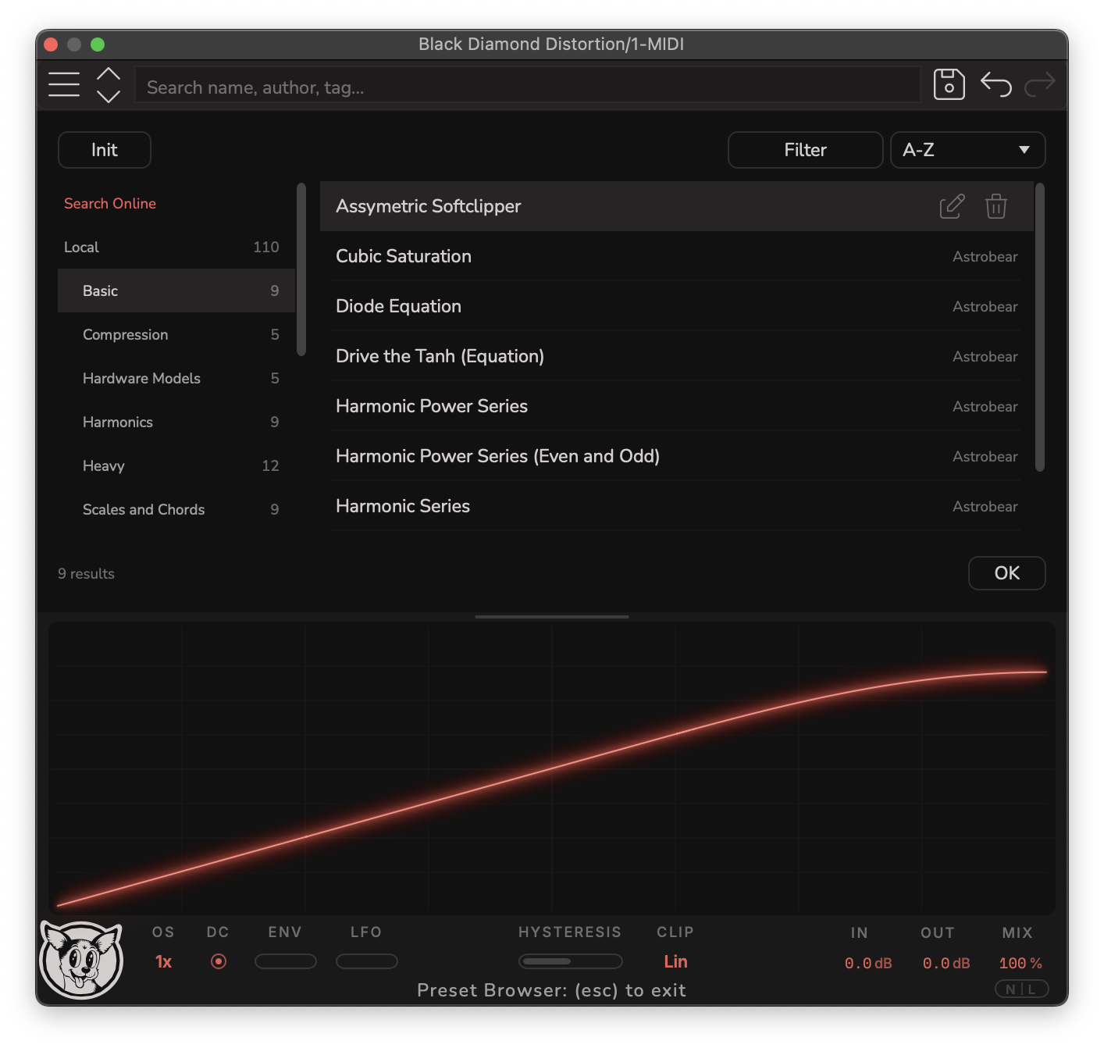The image size is (1104, 1048).
Task: Edit the Assymetric Softclipper preset
Action: [952, 206]
